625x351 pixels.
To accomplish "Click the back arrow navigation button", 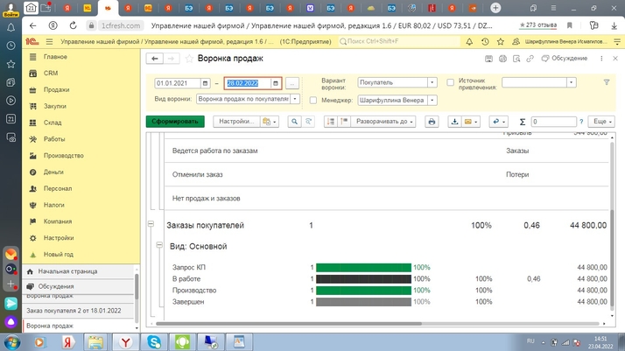I will tap(155, 59).
